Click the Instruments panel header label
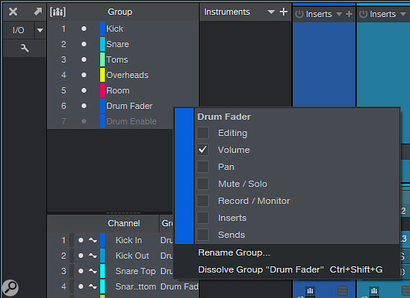This screenshot has width=410, height=298. [227, 12]
